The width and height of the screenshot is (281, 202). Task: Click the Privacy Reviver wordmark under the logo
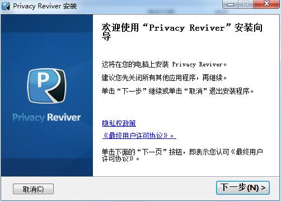(x=46, y=118)
